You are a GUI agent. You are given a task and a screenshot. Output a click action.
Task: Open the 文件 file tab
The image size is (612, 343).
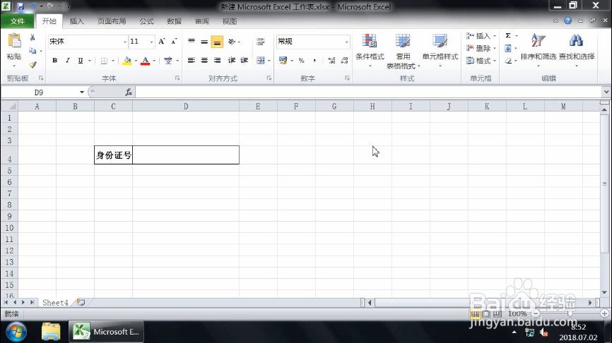click(x=17, y=21)
